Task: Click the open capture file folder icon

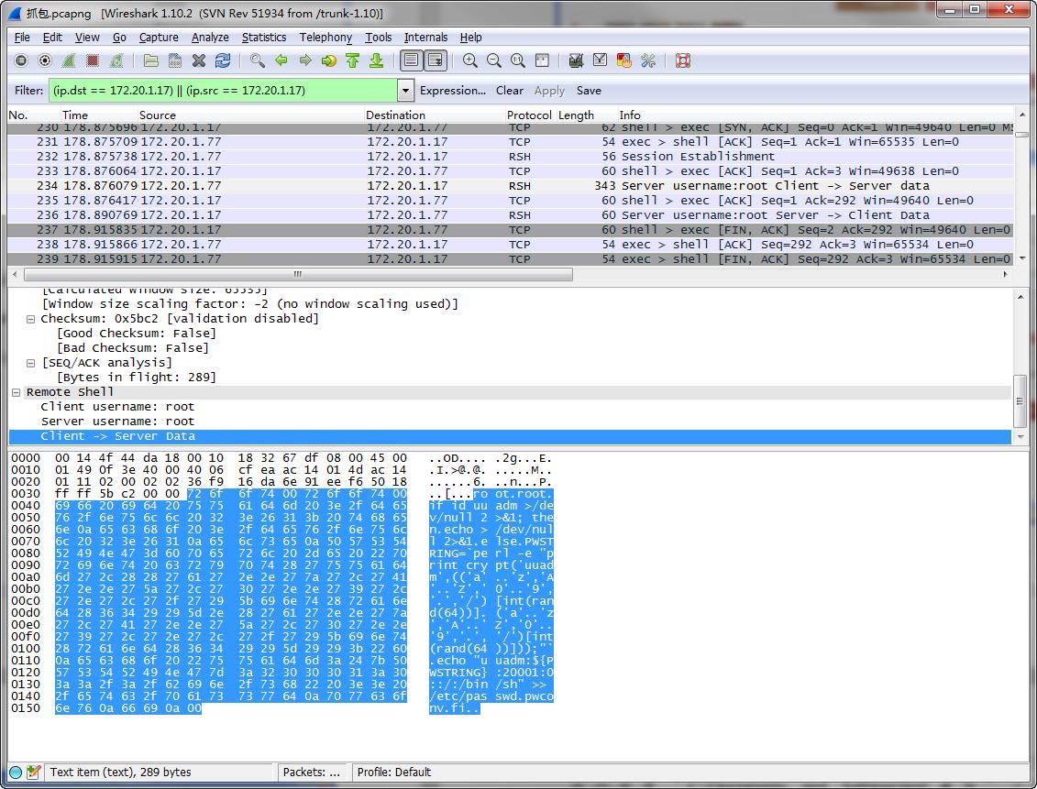Action: [x=151, y=60]
